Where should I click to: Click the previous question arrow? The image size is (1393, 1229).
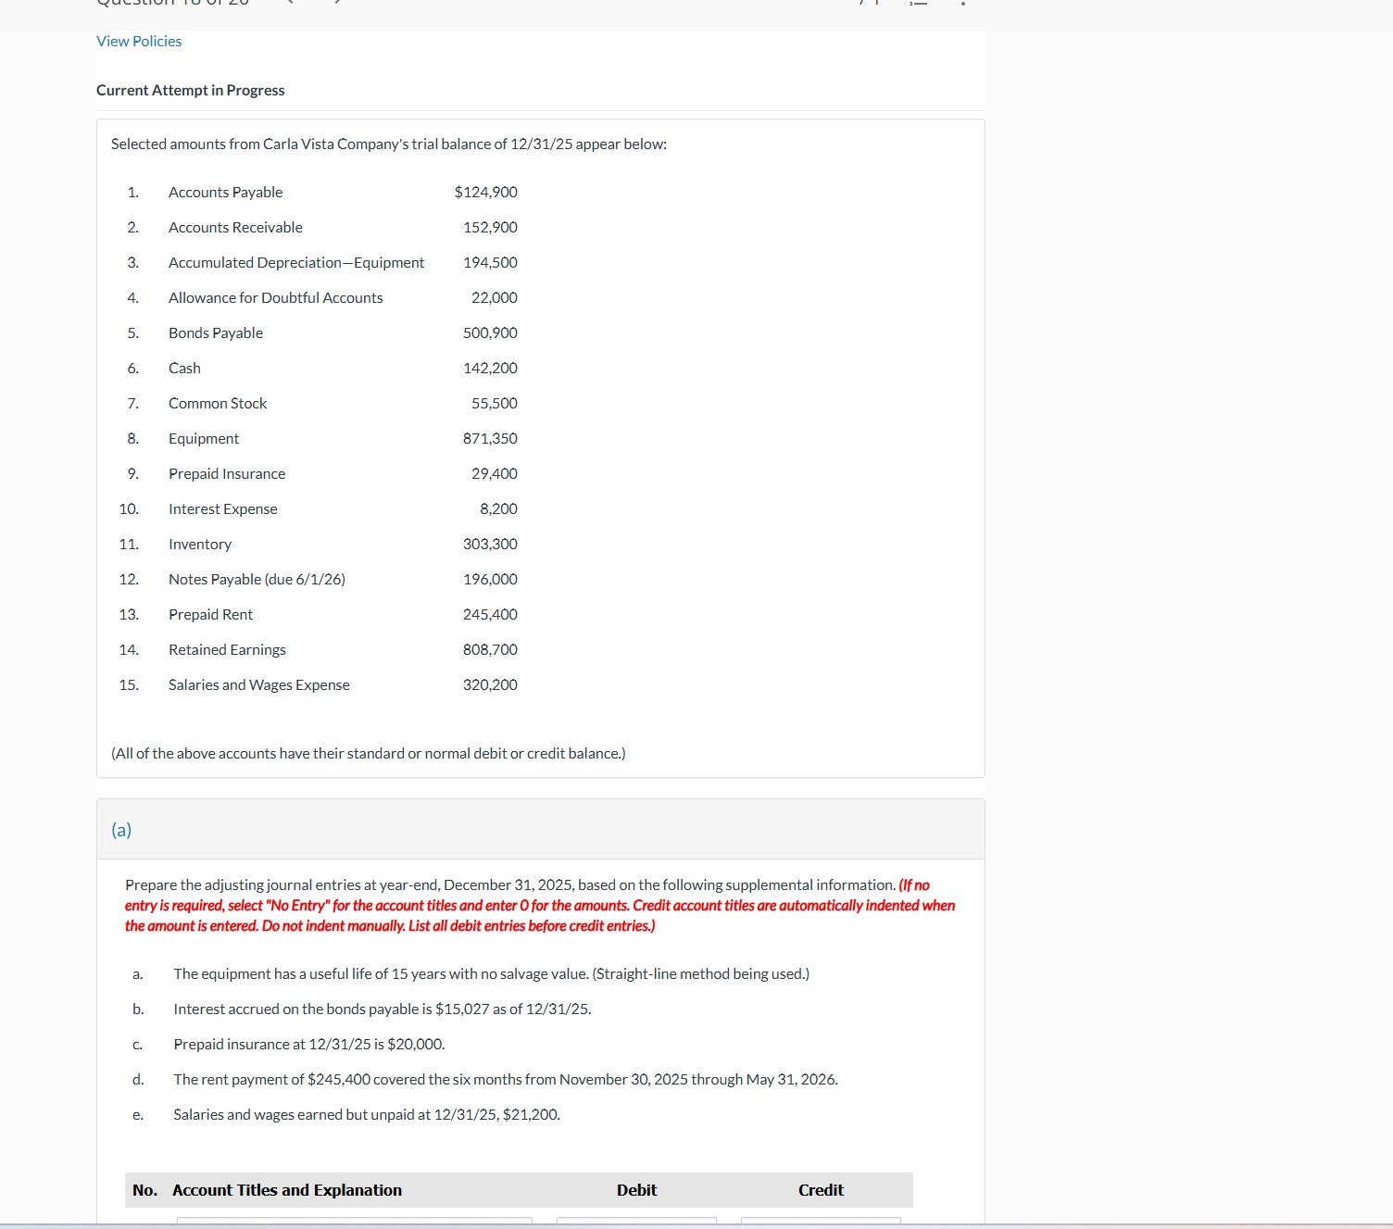tap(290, 3)
